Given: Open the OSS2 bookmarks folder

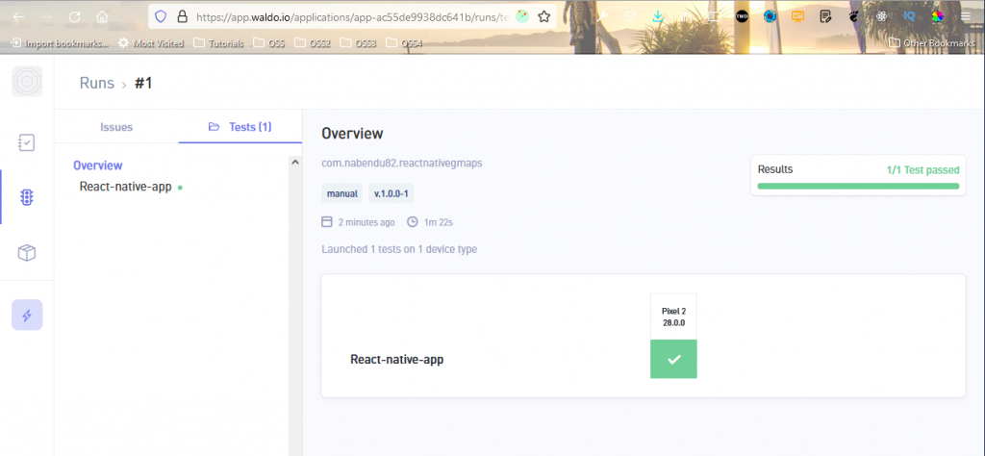Looking at the screenshot, I should click(x=313, y=43).
